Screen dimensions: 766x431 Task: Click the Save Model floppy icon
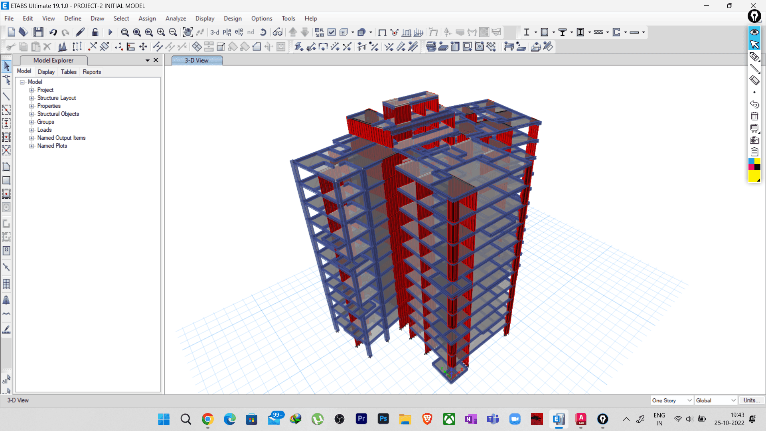coord(38,32)
